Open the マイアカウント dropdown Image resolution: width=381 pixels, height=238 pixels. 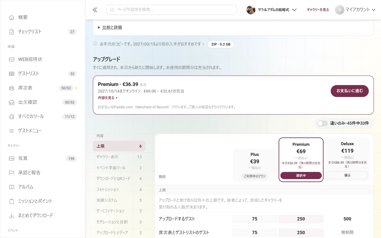click(x=355, y=10)
